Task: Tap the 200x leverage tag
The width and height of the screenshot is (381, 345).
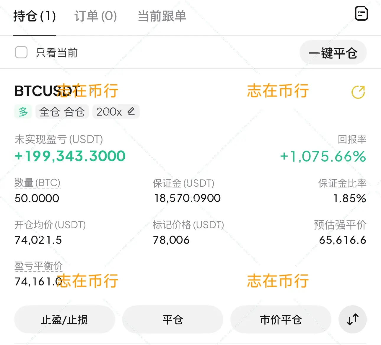Action: click(x=109, y=112)
